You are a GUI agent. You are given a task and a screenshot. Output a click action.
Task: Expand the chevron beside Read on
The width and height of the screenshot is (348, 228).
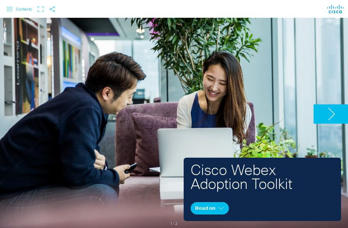[221, 208]
